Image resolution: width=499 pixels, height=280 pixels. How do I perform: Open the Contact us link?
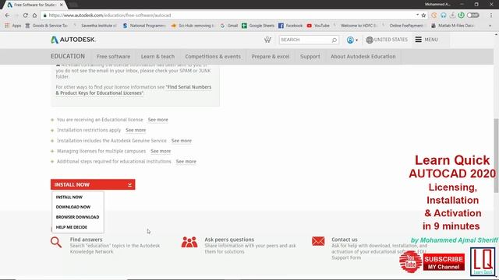tap(345, 240)
